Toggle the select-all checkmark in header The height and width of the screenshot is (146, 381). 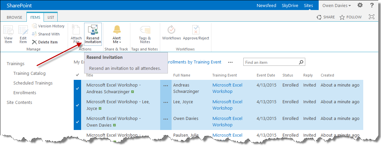(x=77, y=75)
